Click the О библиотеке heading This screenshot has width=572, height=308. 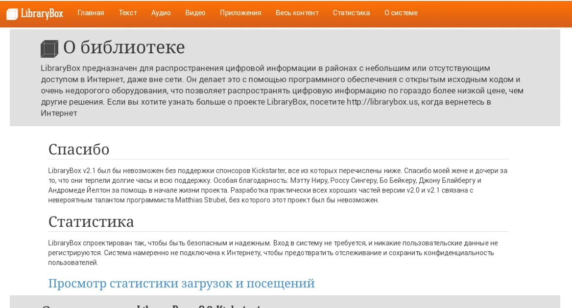click(x=124, y=47)
